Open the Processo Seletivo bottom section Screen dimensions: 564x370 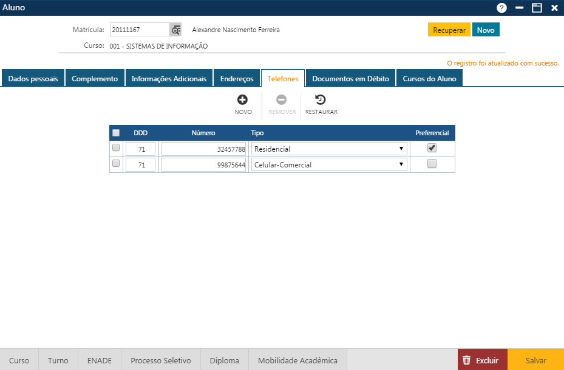[161, 360]
